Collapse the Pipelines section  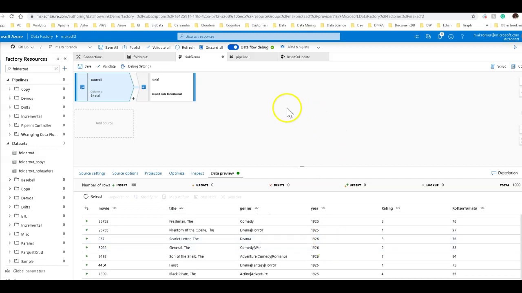point(8,80)
